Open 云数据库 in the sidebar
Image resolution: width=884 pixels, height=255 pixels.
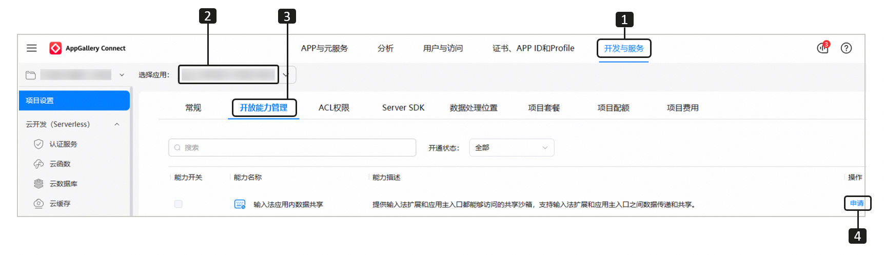coord(64,184)
